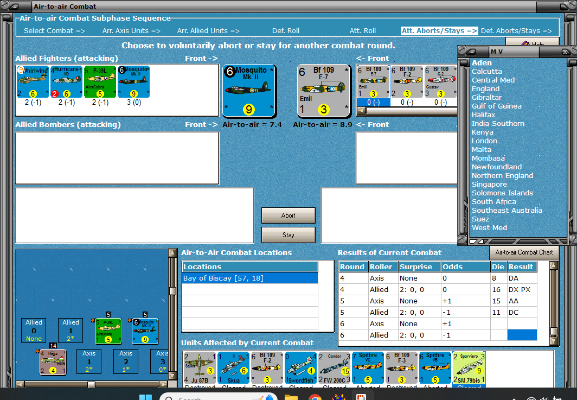Click the Abort button

[x=288, y=215]
